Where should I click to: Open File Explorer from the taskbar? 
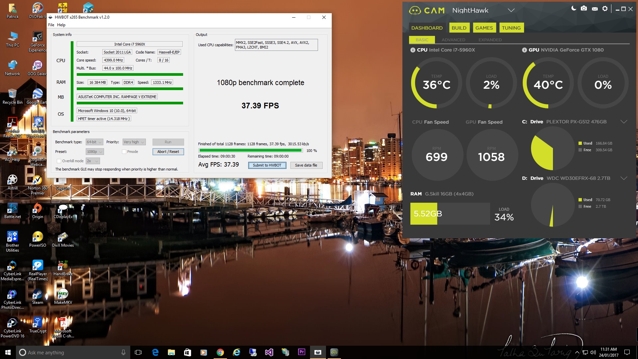pyautogui.click(x=171, y=352)
